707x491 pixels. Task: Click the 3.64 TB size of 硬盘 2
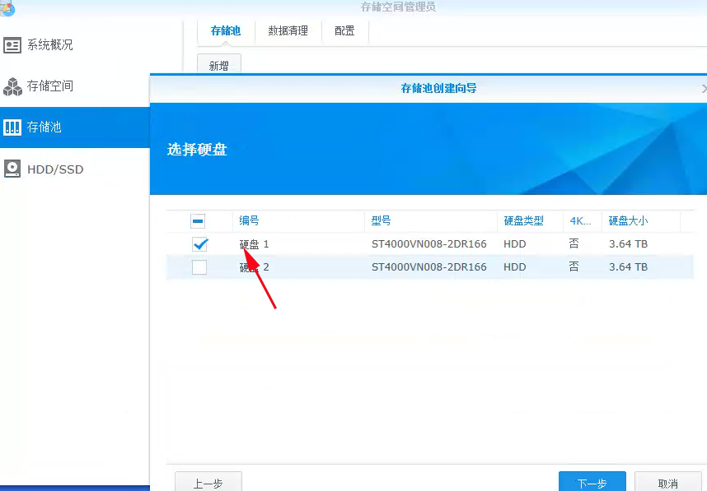[x=628, y=266]
